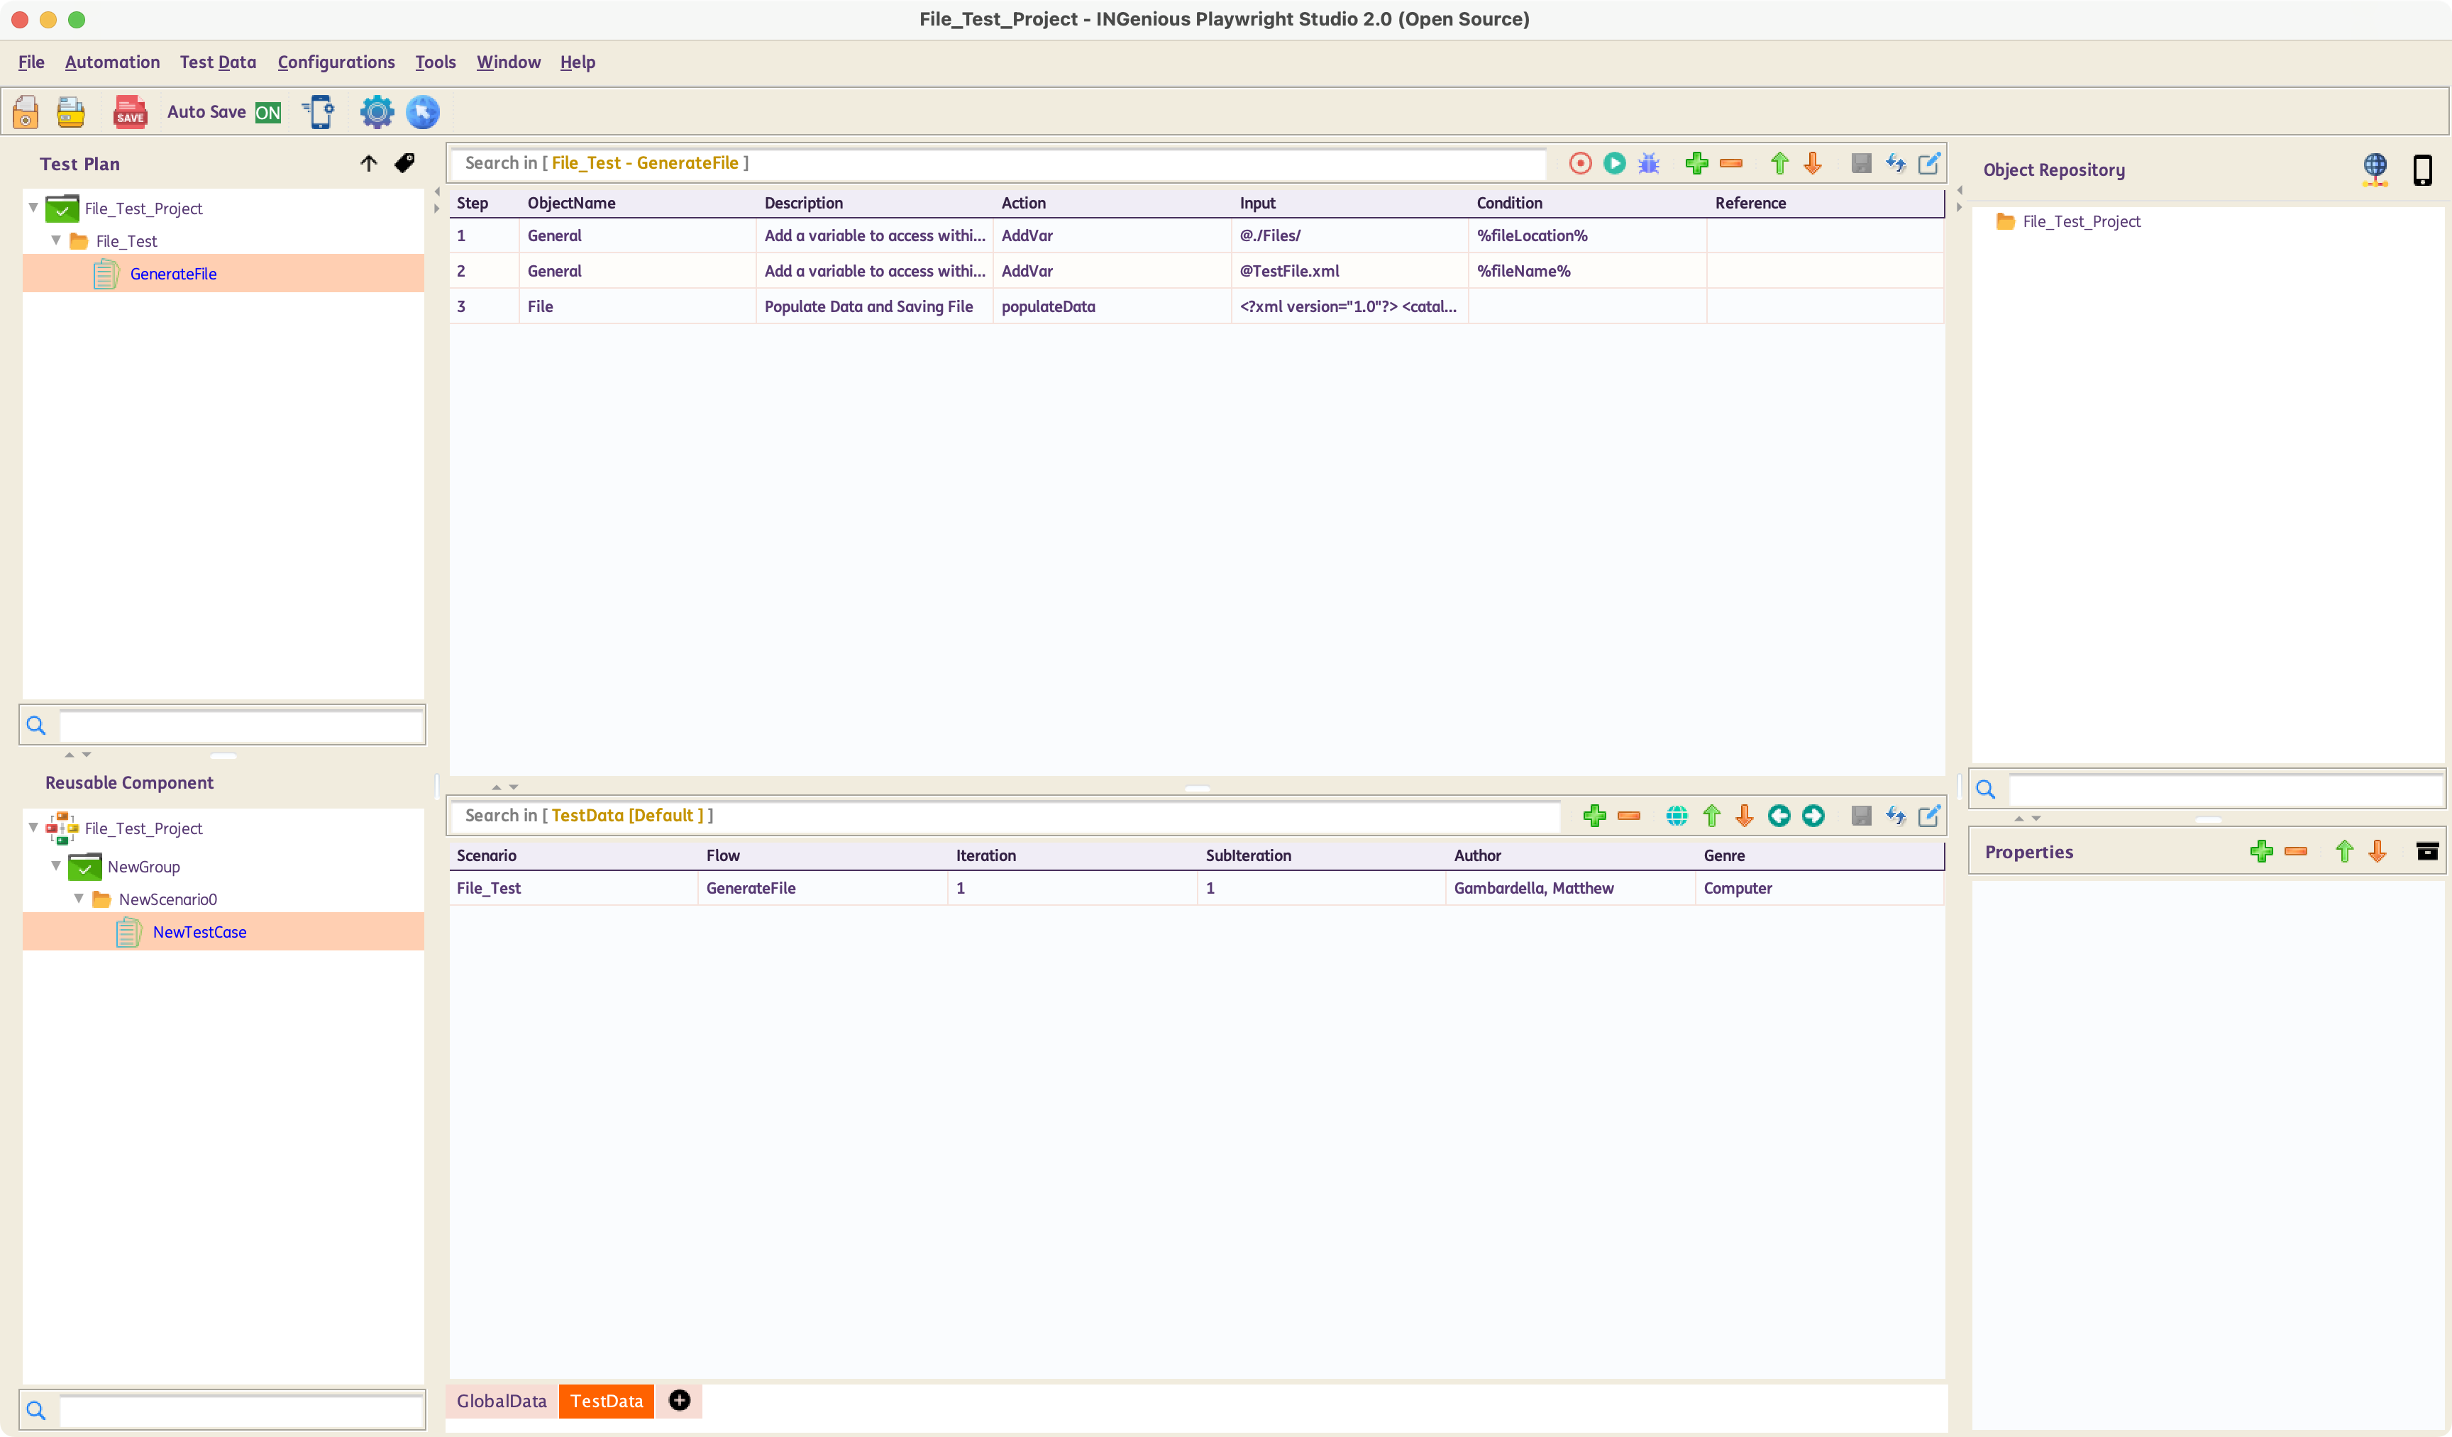
Task: Open the Automation menu
Action: click(x=112, y=62)
